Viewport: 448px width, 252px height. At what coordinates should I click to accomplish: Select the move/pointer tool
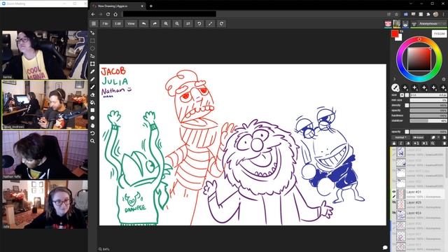(x=92, y=33)
